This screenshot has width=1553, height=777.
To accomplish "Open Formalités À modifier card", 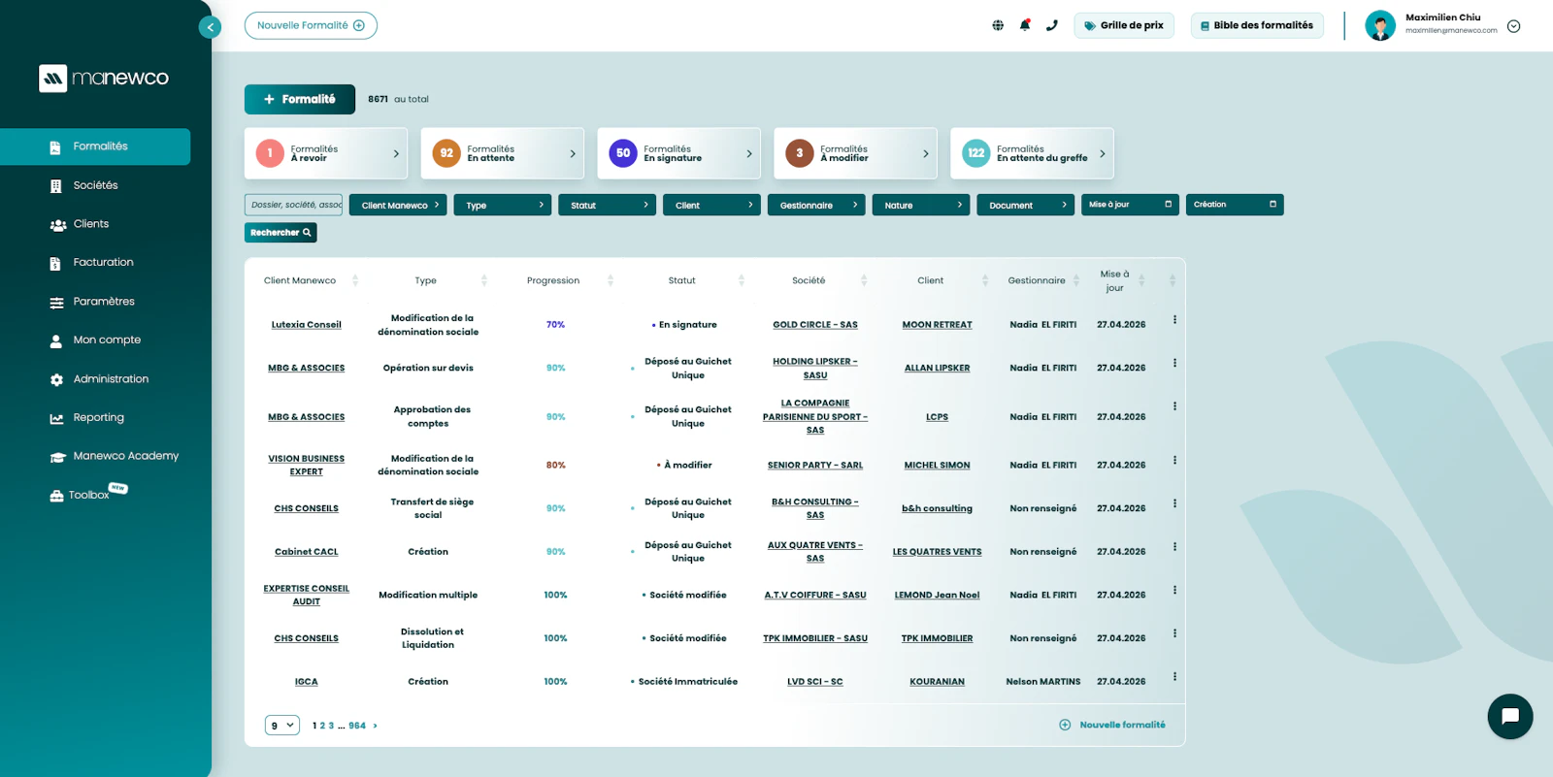I will 855,153.
